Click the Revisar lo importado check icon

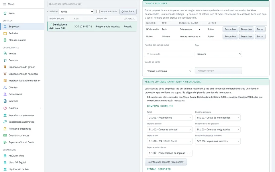[5, 129]
